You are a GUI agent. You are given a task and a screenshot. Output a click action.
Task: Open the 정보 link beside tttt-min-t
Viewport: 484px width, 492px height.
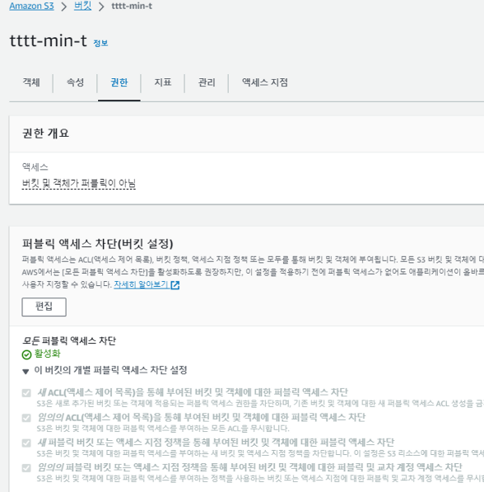pos(100,43)
